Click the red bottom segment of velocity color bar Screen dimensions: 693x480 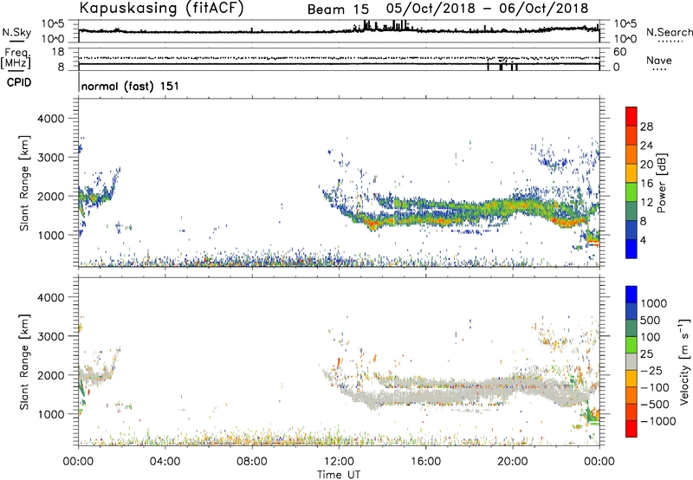(631, 429)
